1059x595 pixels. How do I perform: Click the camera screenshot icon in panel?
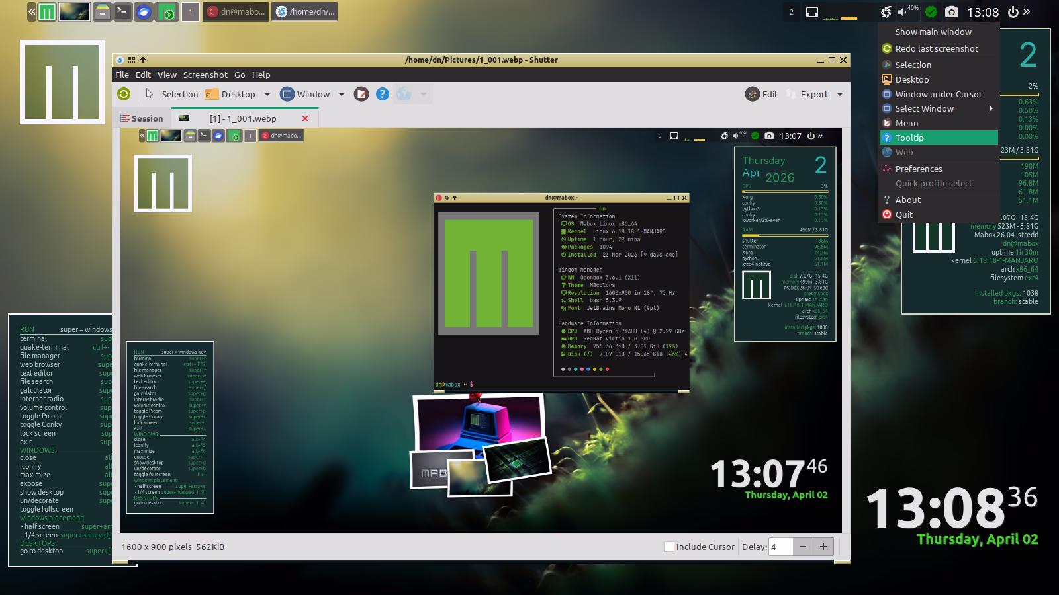coord(951,12)
